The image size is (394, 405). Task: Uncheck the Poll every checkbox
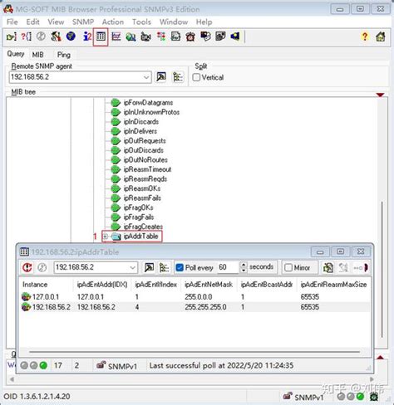180,267
